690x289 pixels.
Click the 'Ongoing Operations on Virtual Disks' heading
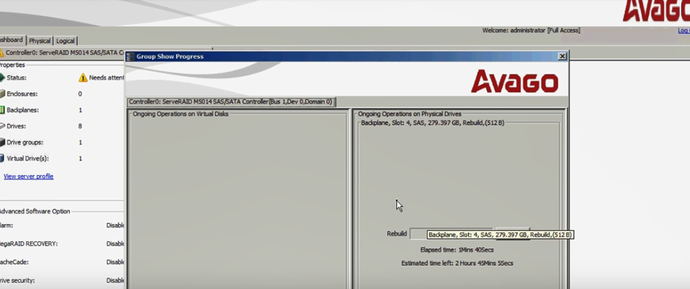[x=180, y=114]
